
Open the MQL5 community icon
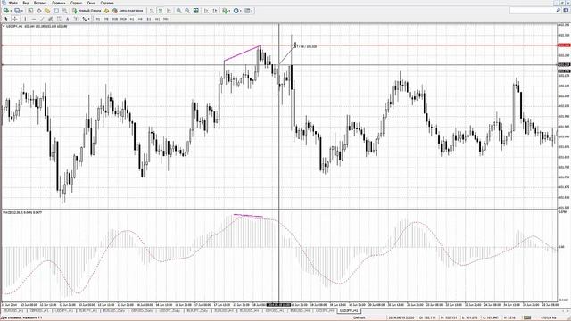[x=566, y=11]
